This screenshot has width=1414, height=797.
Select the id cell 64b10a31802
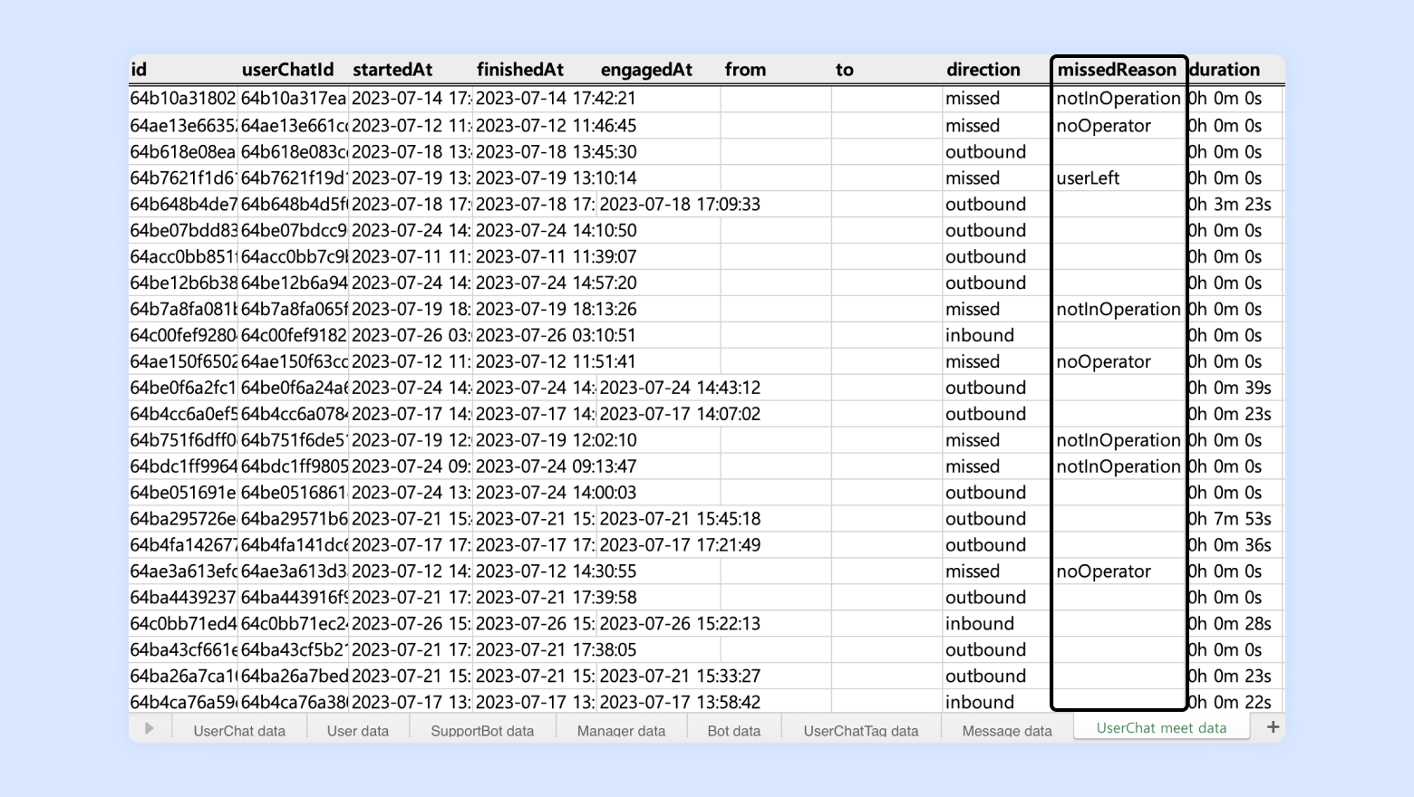pos(183,99)
